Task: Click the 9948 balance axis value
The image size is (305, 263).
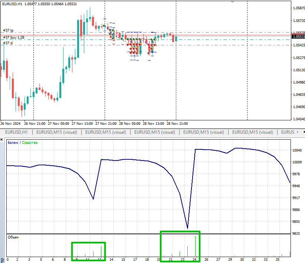Action: click(x=296, y=186)
